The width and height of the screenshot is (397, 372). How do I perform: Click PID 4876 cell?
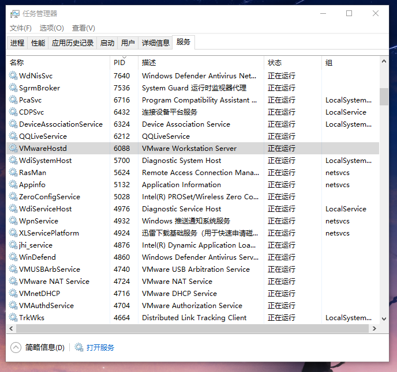pos(122,245)
